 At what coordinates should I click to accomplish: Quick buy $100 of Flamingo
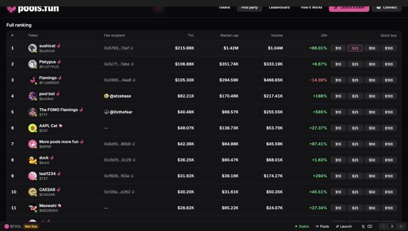(x=389, y=80)
